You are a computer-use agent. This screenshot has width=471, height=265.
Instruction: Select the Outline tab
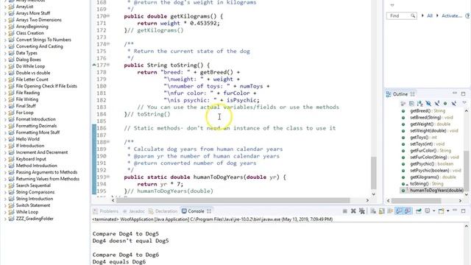pyautogui.click(x=397, y=94)
